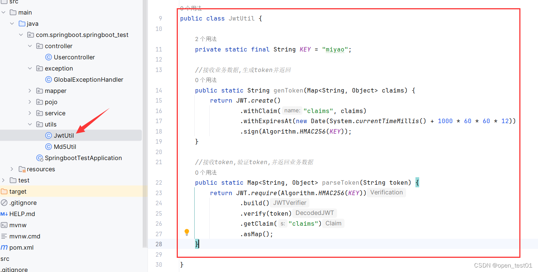
Task: Click the Maven icon beside pom.xml
Action: (5, 247)
